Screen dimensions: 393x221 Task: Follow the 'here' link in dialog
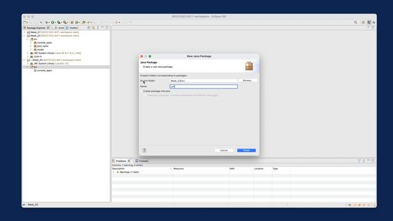[x=215, y=96]
